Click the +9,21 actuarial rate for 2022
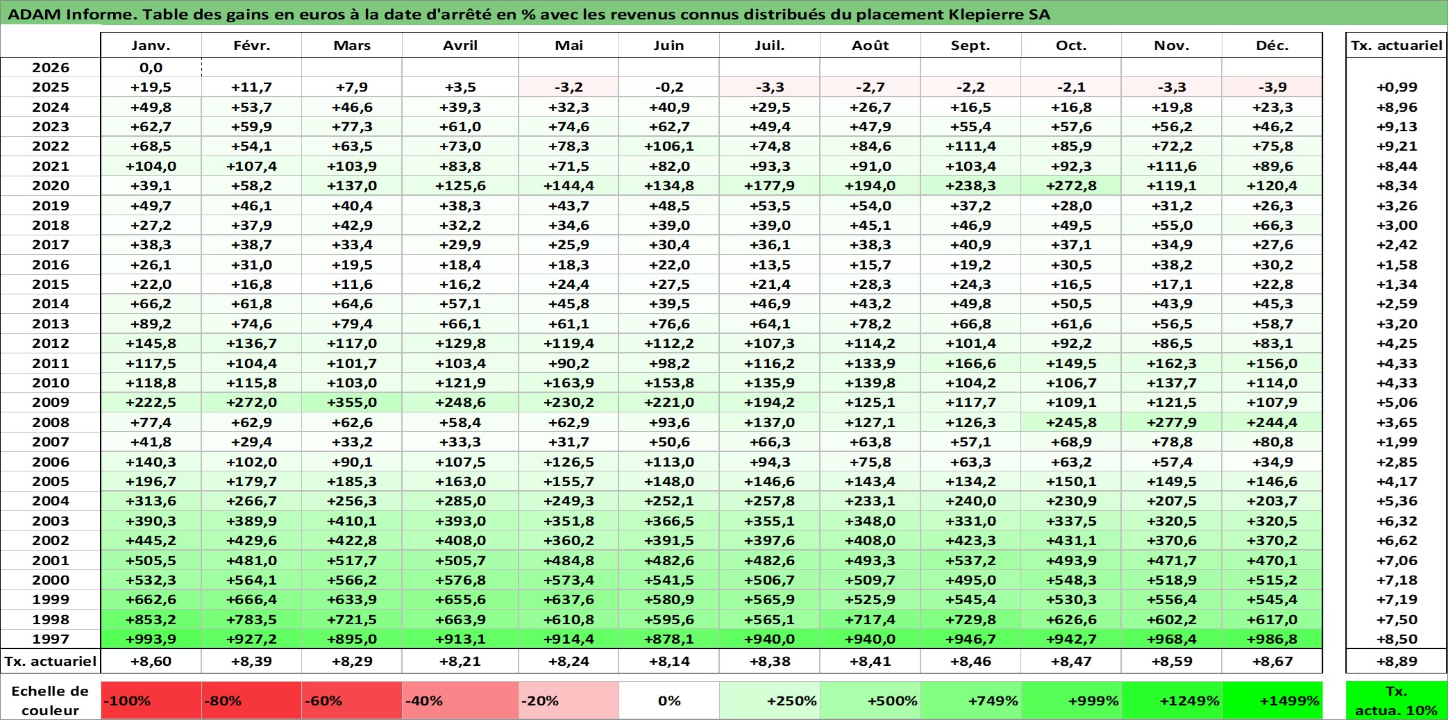1448x720 pixels. tap(1396, 146)
